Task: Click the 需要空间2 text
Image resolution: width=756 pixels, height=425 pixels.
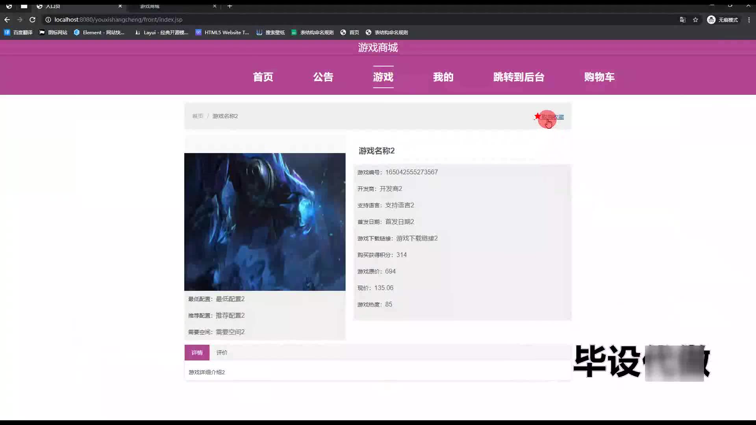Action: click(x=230, y=332)
